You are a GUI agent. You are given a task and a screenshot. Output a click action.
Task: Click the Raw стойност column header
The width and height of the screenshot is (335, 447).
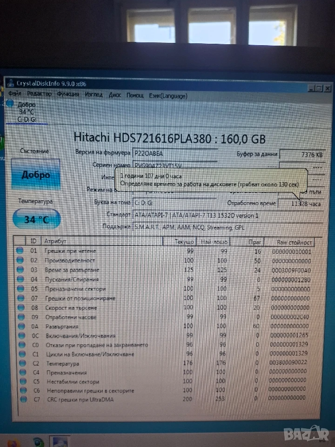(289, 242)
